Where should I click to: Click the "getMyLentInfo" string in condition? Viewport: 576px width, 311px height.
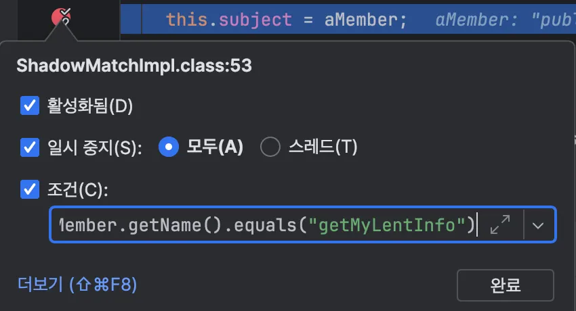[x=386, y=225]
